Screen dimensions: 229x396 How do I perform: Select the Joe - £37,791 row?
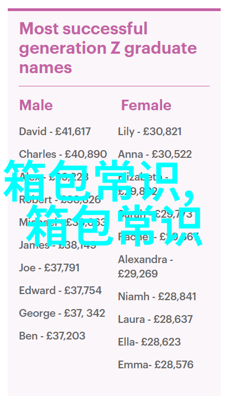pyautogui.click(x=49, y=268)
